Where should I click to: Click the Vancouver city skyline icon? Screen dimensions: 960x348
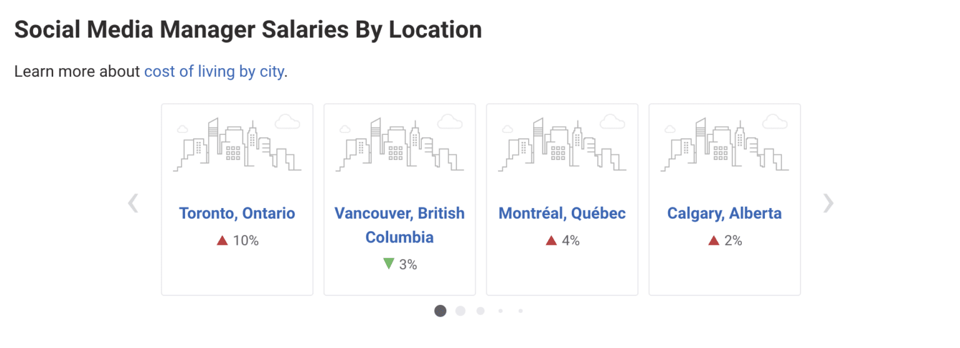[399, 144]
